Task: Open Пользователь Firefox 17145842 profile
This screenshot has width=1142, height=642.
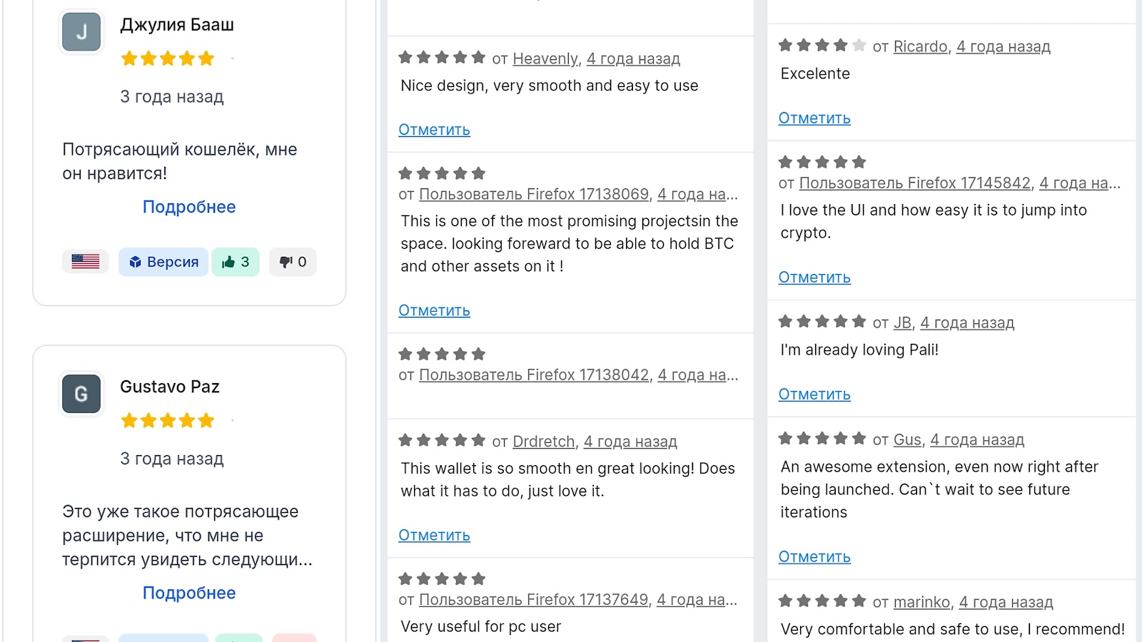Action: point(915,183)
